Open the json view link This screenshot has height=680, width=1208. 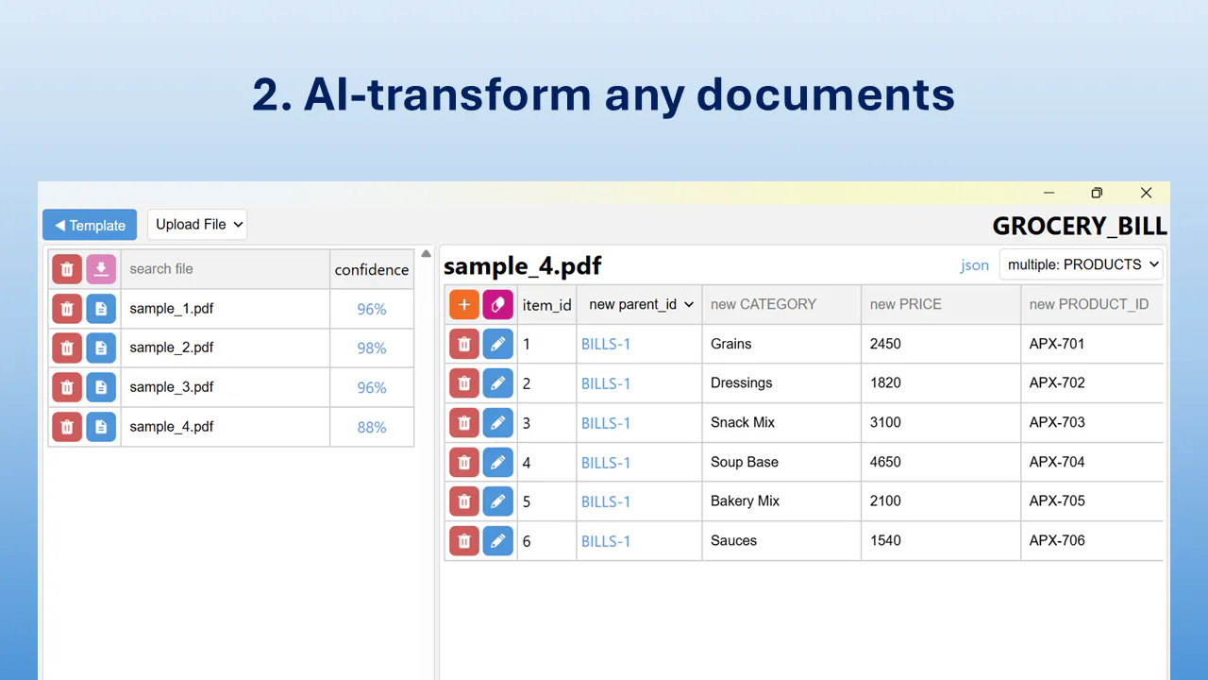tap(975, 265)
